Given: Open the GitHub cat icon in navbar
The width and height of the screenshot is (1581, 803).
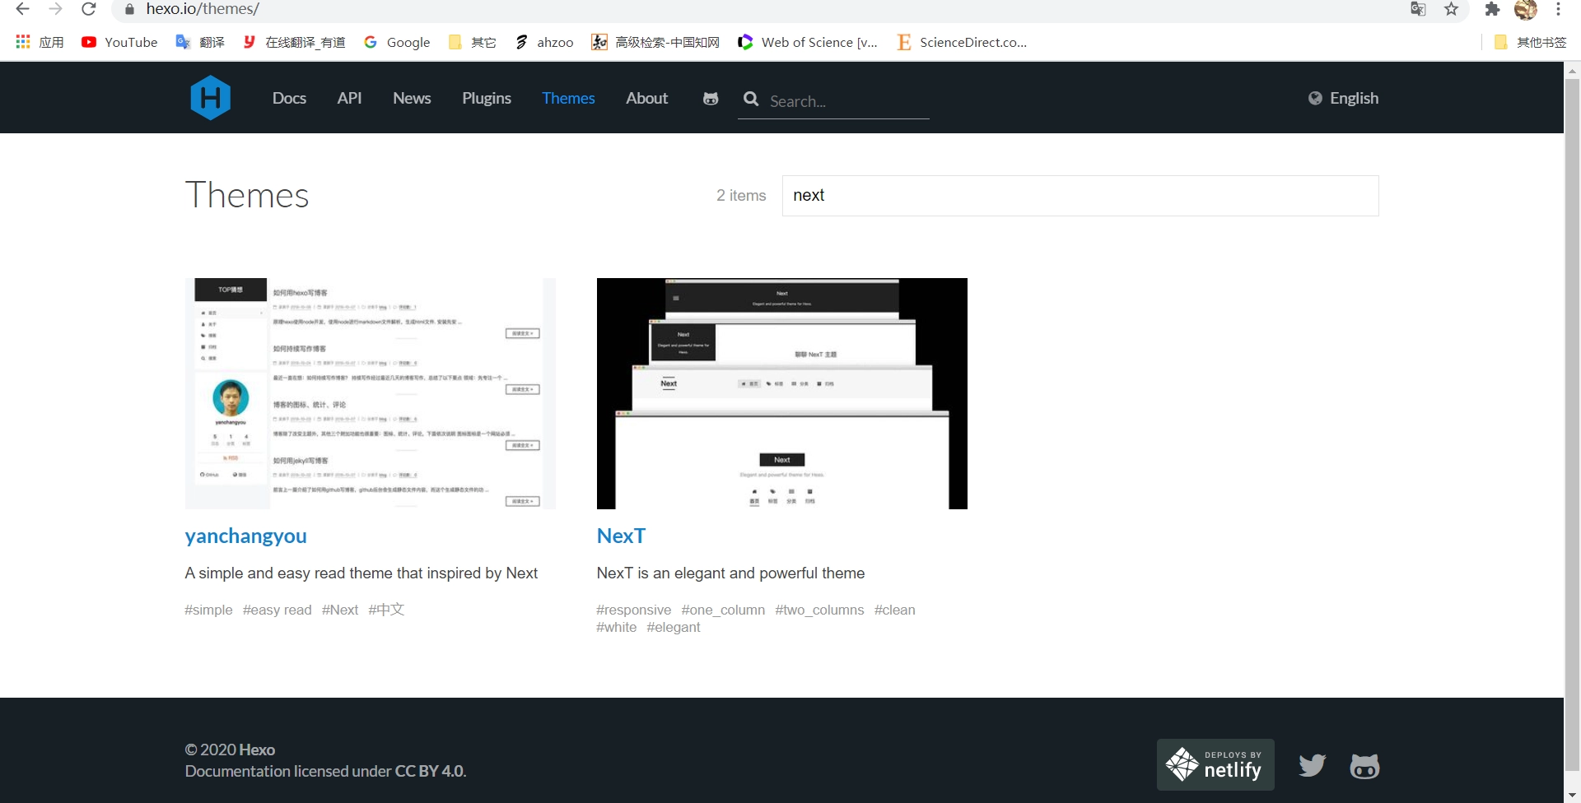Looking at the screenshot, I should [x=711, y=99].
